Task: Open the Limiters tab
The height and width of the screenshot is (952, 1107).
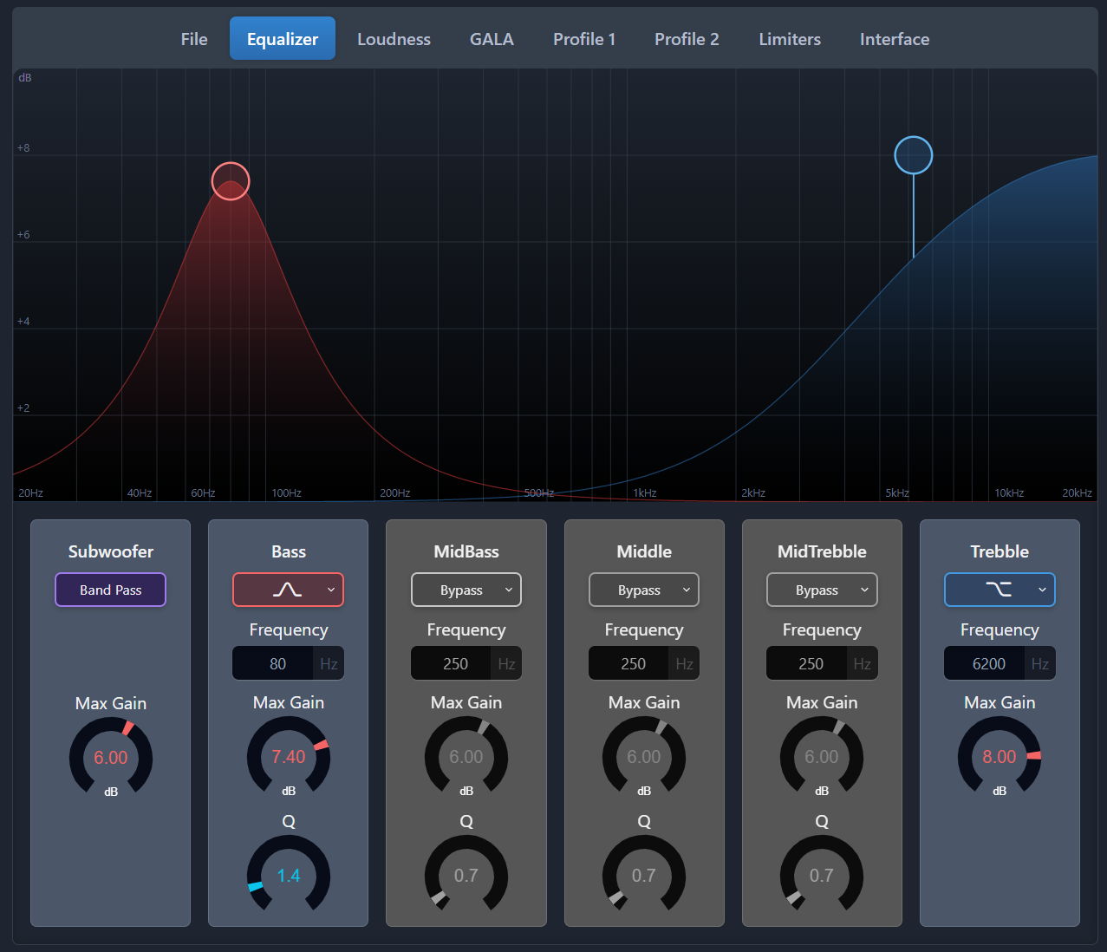Action: (790, 39)
